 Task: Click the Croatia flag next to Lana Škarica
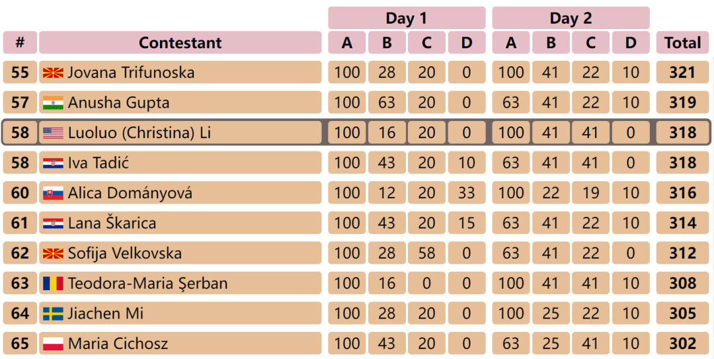pyautogui.click(x=53, y=223)
